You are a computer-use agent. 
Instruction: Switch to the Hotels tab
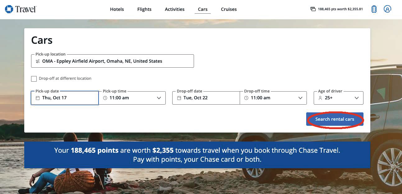coord(117,9)
